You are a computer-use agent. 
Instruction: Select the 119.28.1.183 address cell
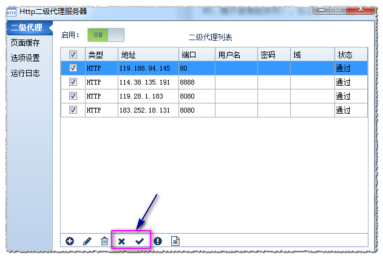(148, 96)
